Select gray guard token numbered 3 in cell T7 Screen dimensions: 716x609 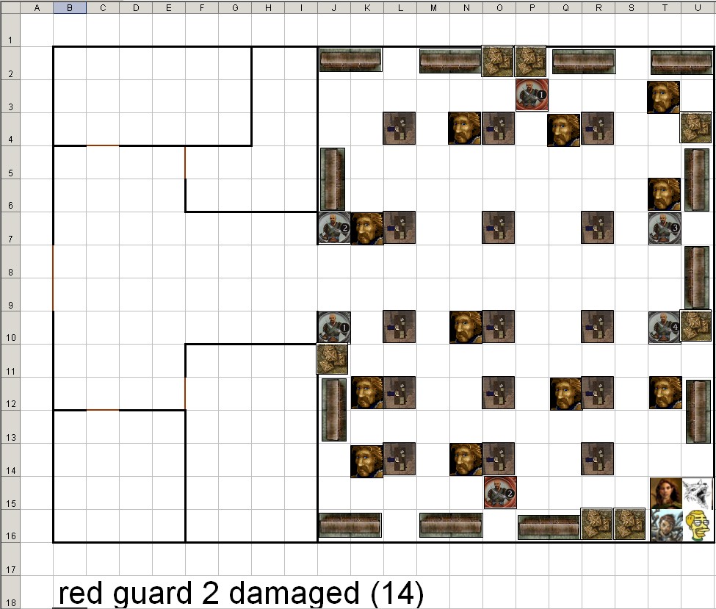665,228
